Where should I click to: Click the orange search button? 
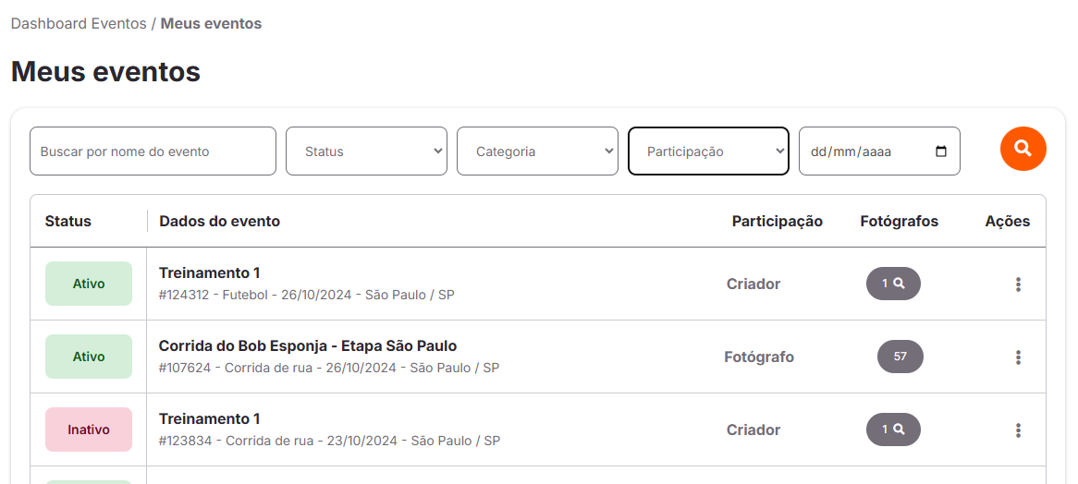[x=1023, y=148]
